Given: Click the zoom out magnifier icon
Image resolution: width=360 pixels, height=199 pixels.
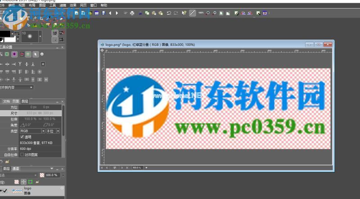Looking at the screenshot, I should pyautogui.click(x=214, y=13).
